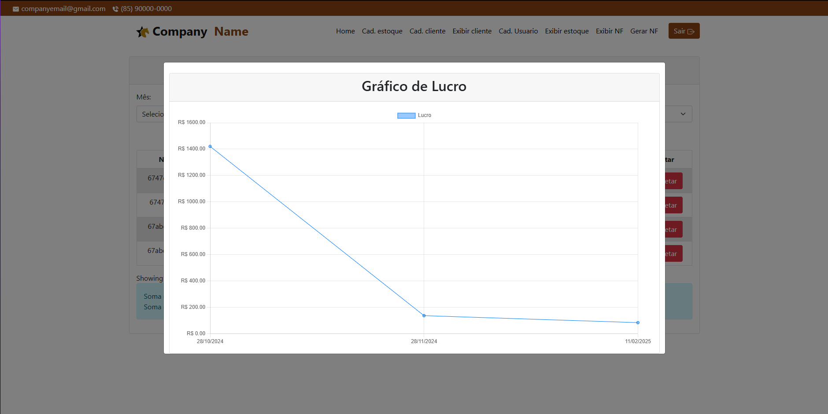
Task: Click the R$ 1000.00 axis label
Action: point(192,202)
